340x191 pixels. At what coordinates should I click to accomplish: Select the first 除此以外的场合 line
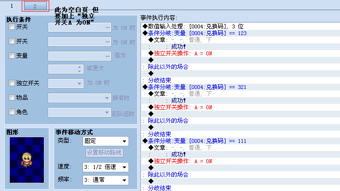pyautogui.click(x=241, y=67)
